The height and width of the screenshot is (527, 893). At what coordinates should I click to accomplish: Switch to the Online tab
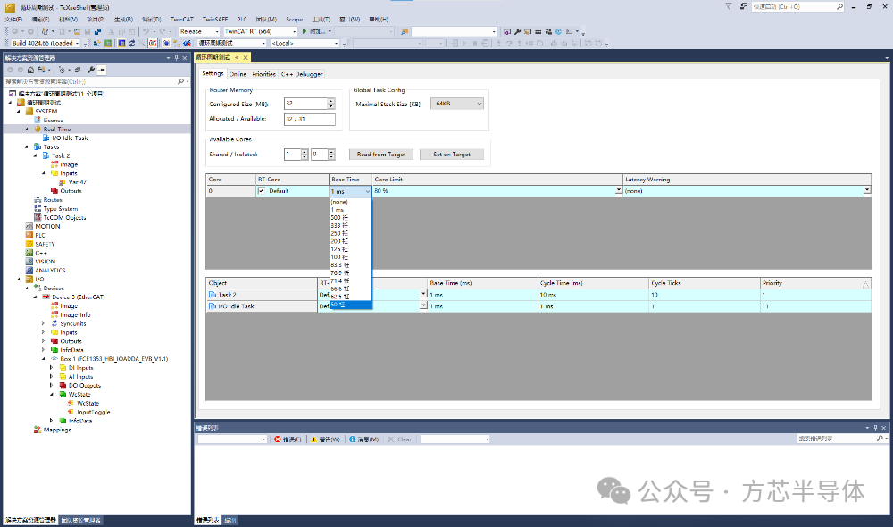(238, 74)
